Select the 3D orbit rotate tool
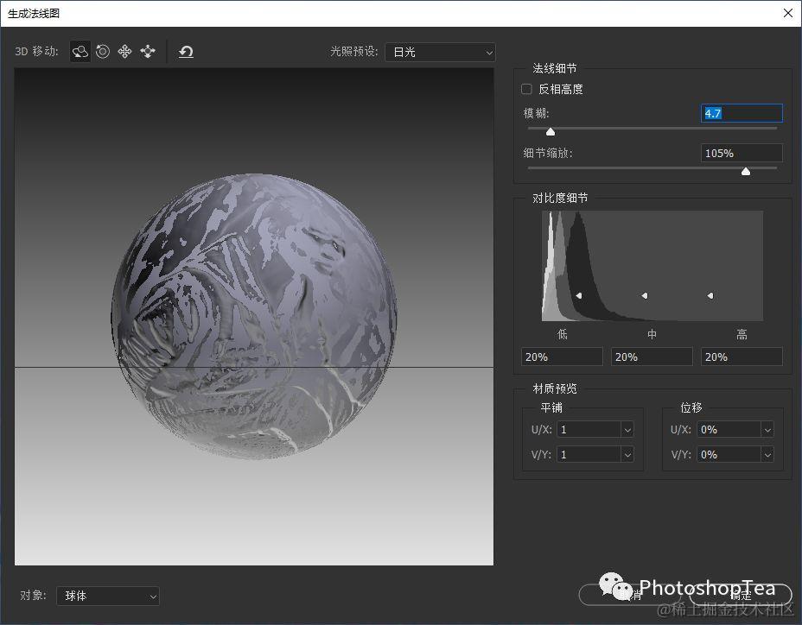The height and width of the screenshot is (625, 802). point(80,52)
